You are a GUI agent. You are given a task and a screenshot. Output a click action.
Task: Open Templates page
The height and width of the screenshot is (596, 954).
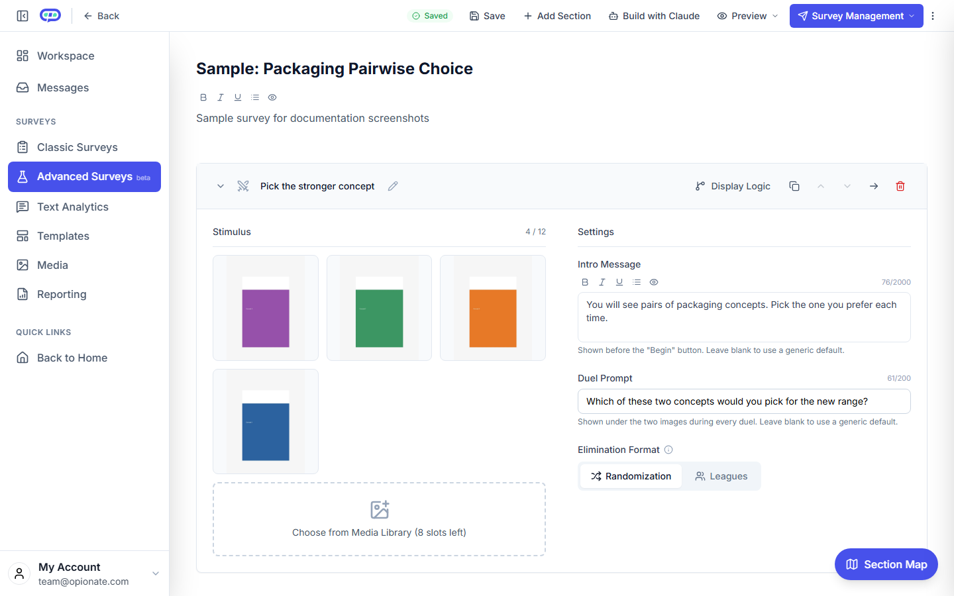coord(84,236)
